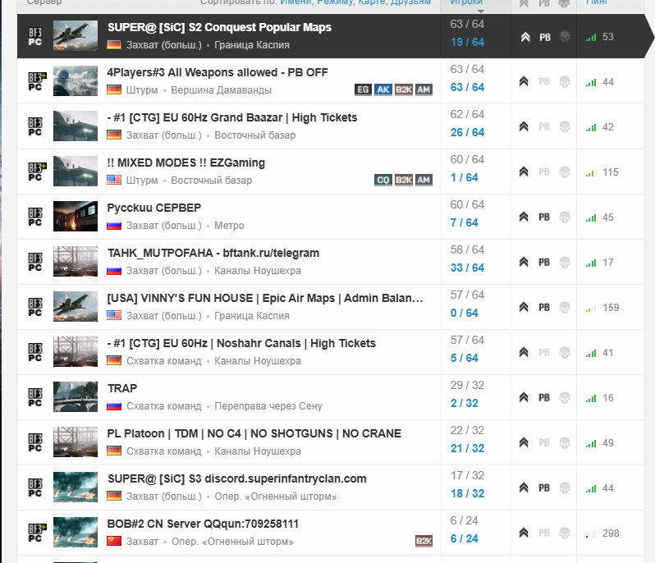
Task: Click the orange ping bars for ping 159
Action: [591, 309]
